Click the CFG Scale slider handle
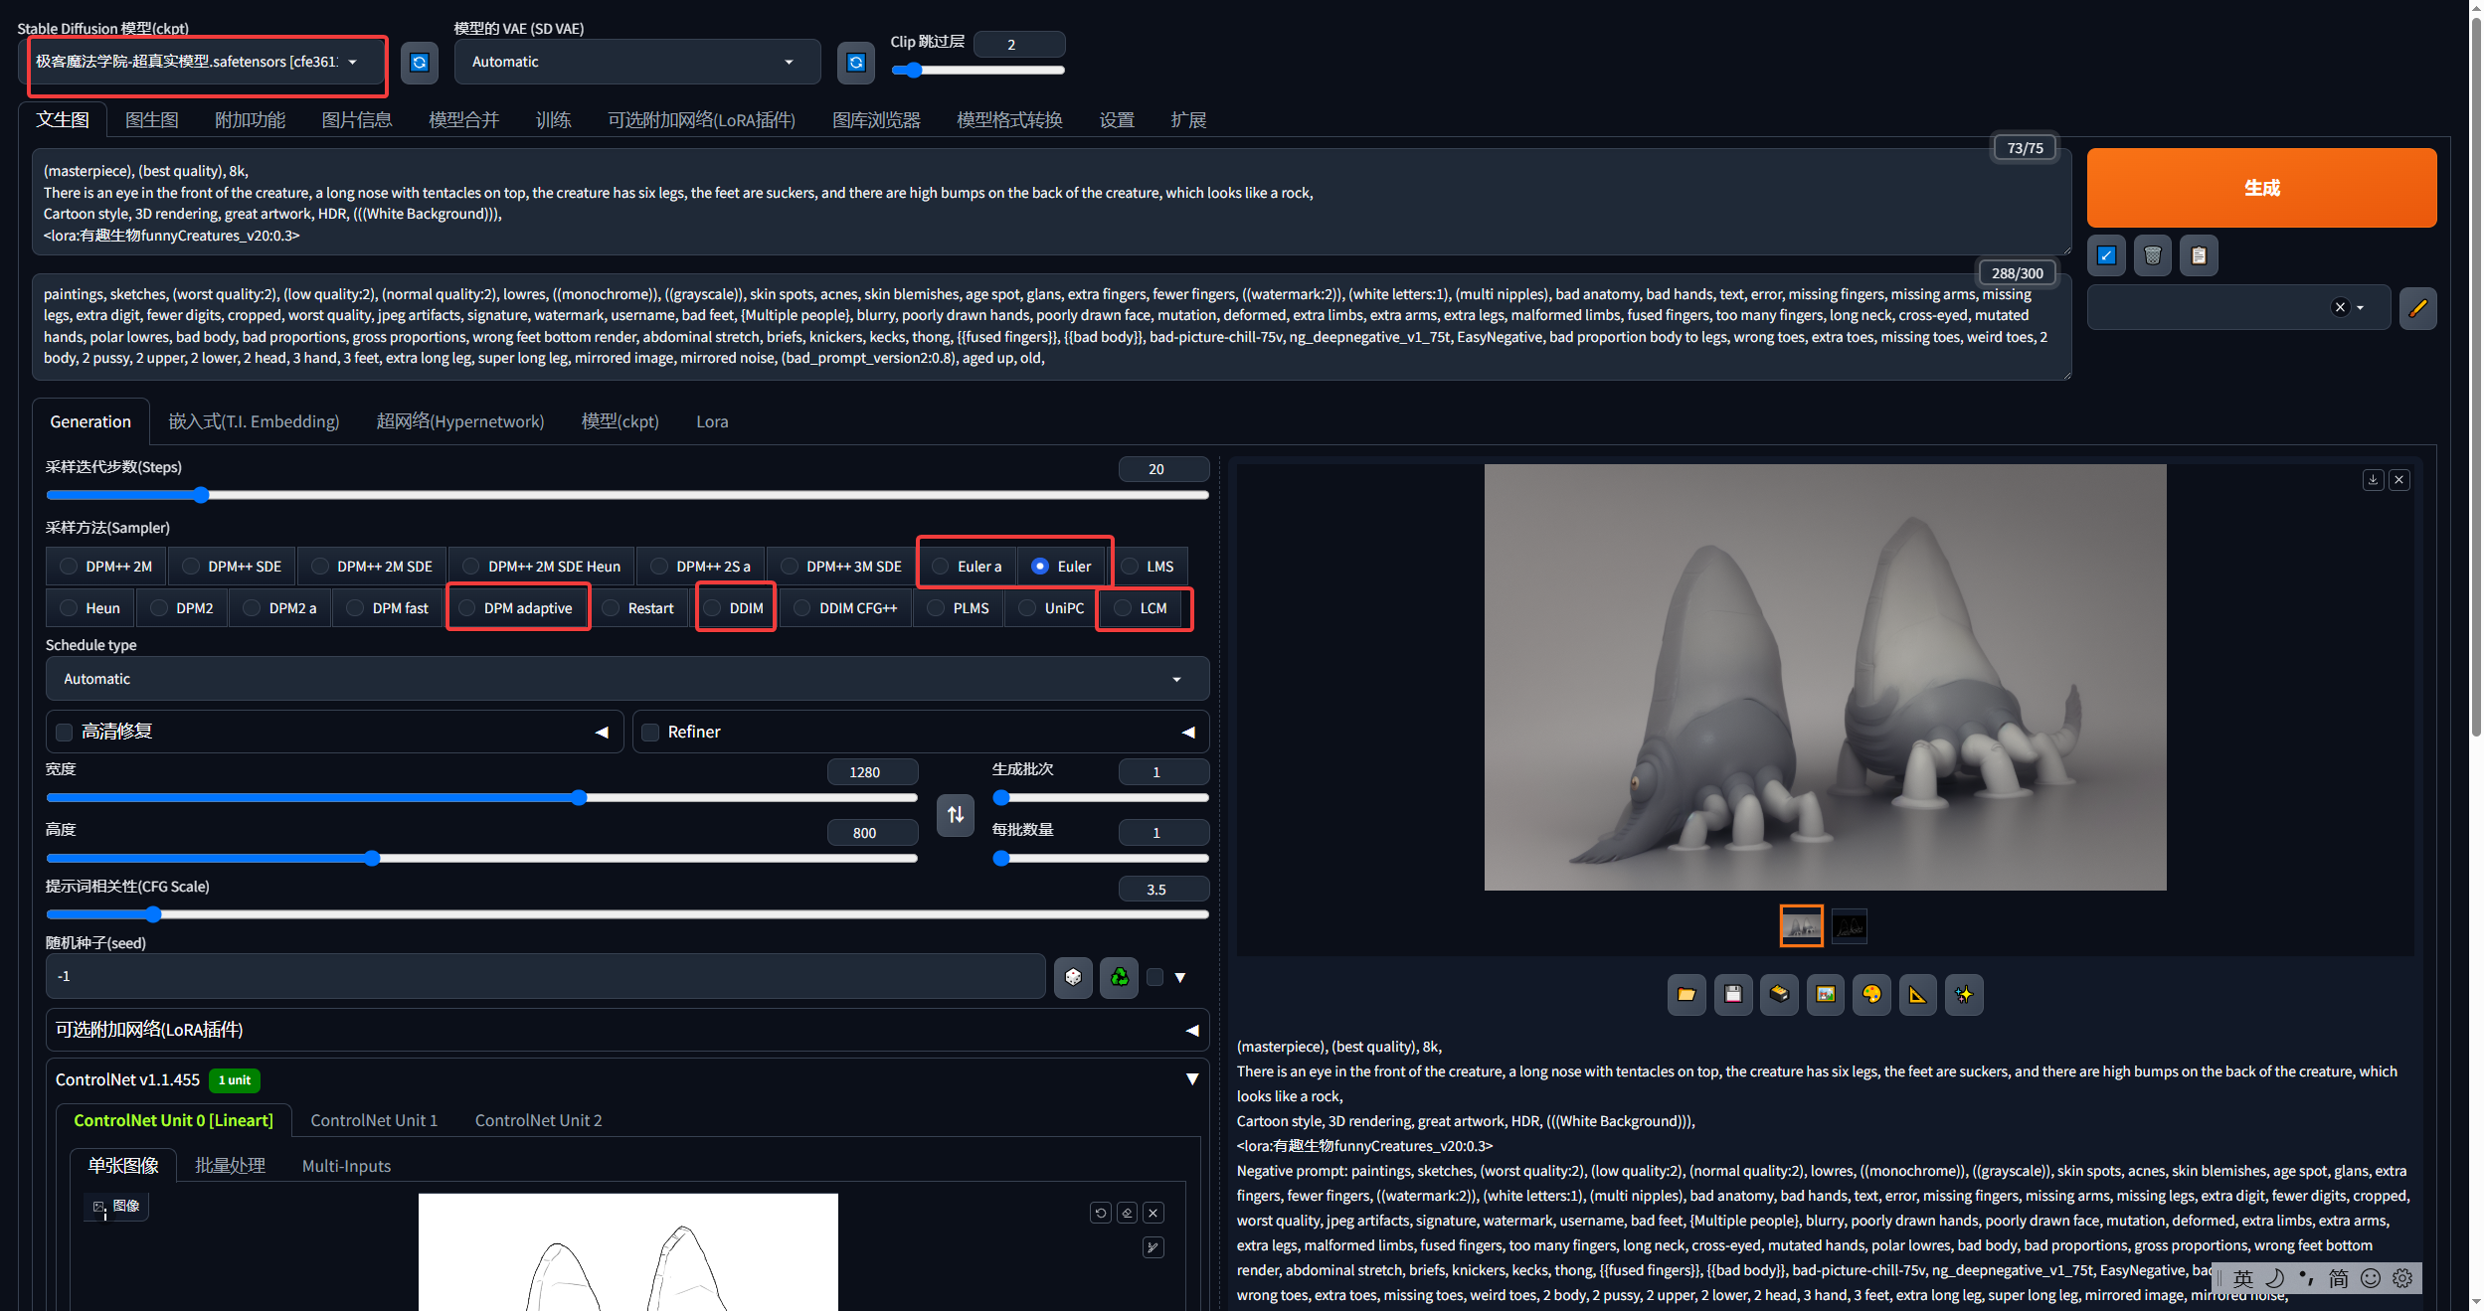Viewport: 2484px width, 1311px height. [x=152, y=914]
